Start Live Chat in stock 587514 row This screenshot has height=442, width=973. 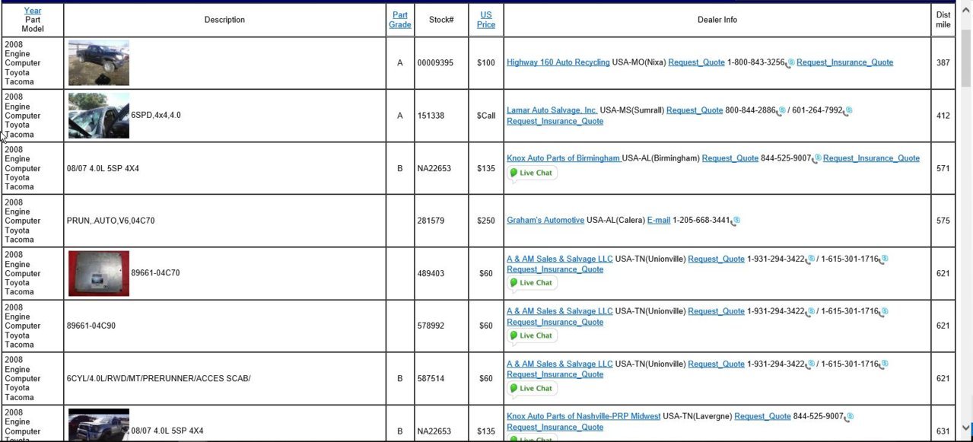(532, 388)
